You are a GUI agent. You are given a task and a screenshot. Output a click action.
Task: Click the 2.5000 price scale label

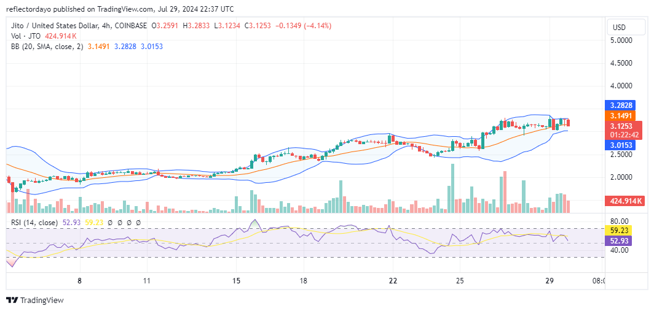(x=622, y=155)
